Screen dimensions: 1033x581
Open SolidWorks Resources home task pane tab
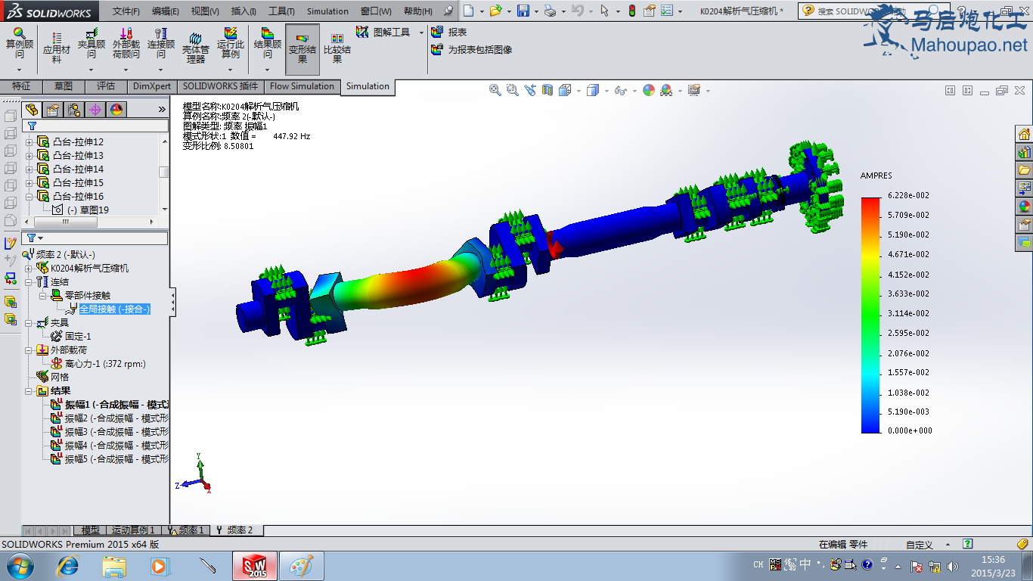tap(1024, 135)
